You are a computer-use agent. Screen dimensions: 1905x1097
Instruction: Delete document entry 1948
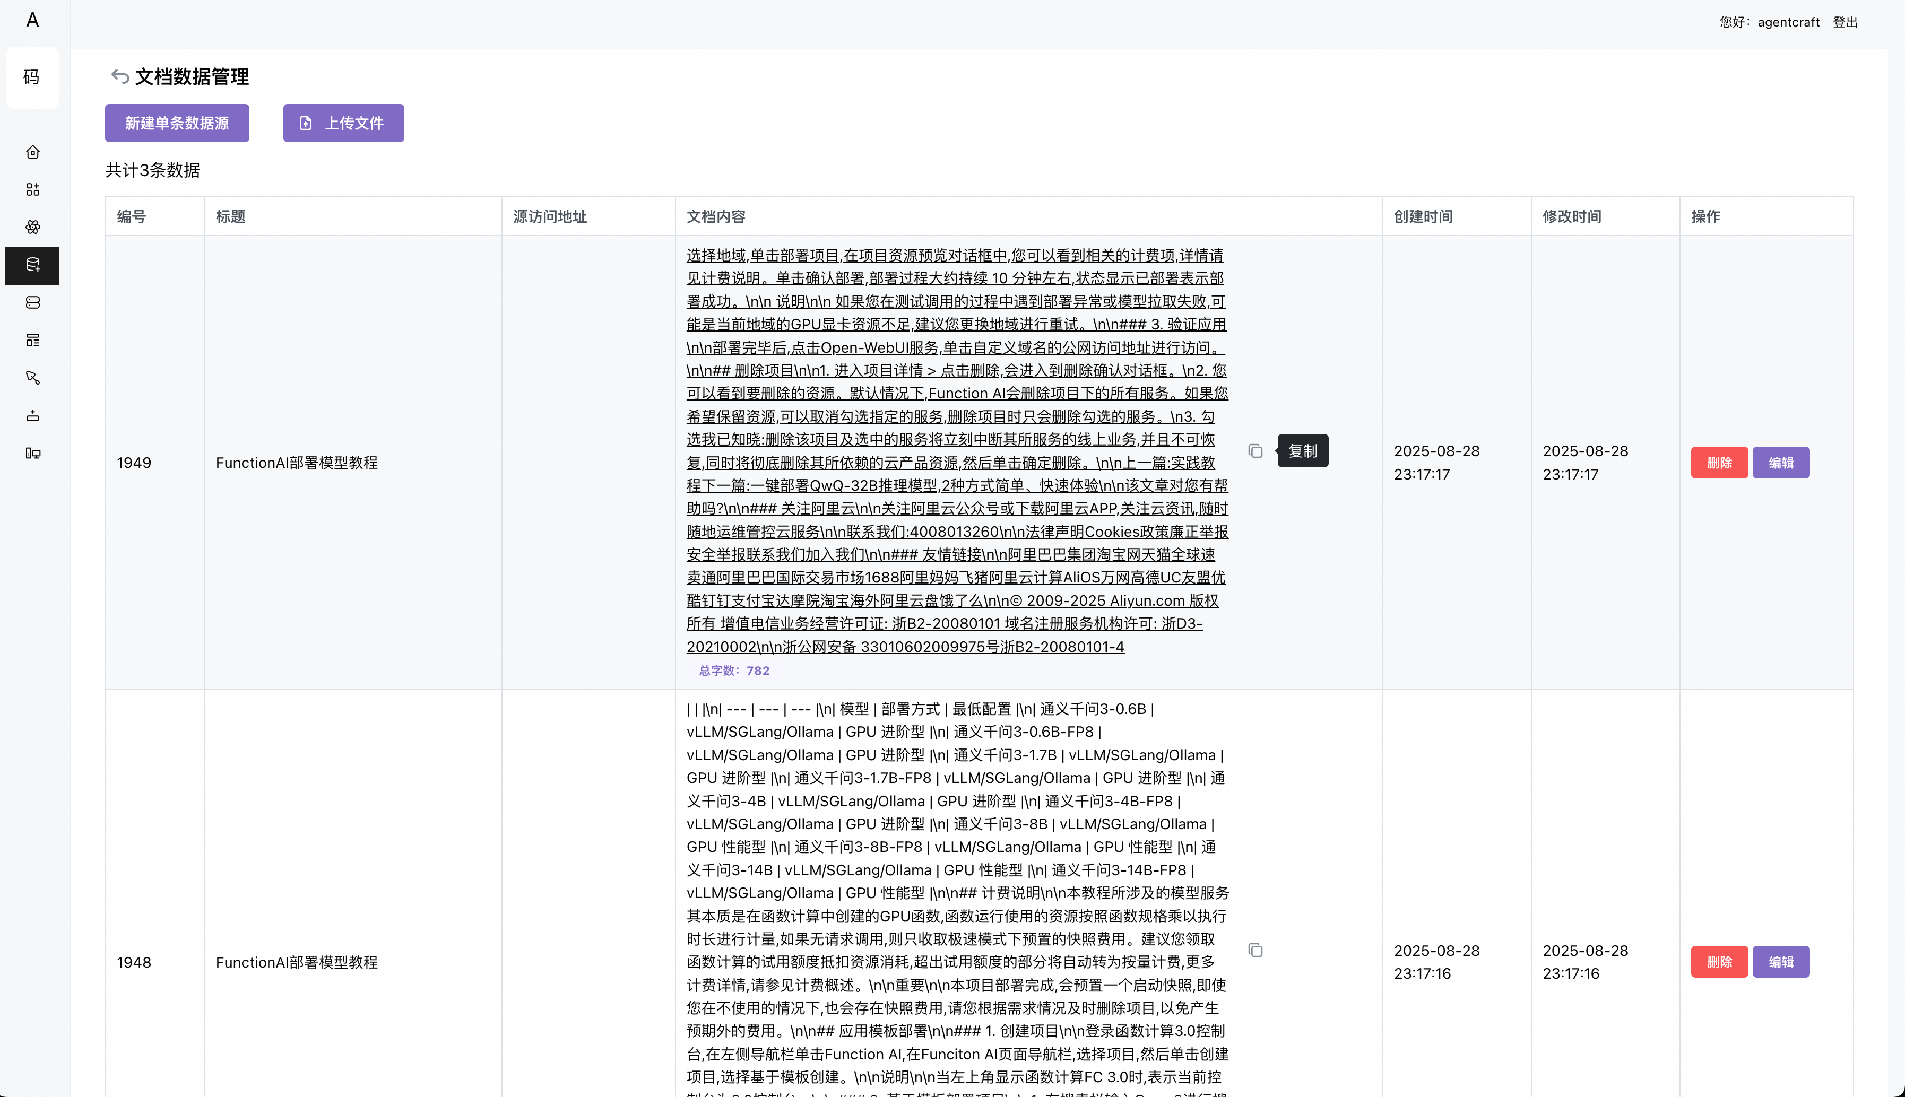pos(1719,962)
